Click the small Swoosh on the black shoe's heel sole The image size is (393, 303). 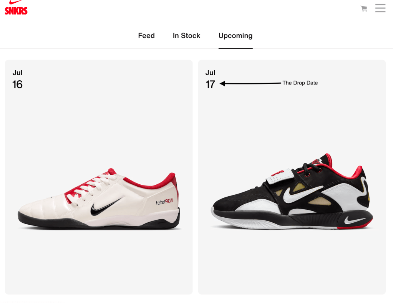pyautogui.click(x=354, y=220)
